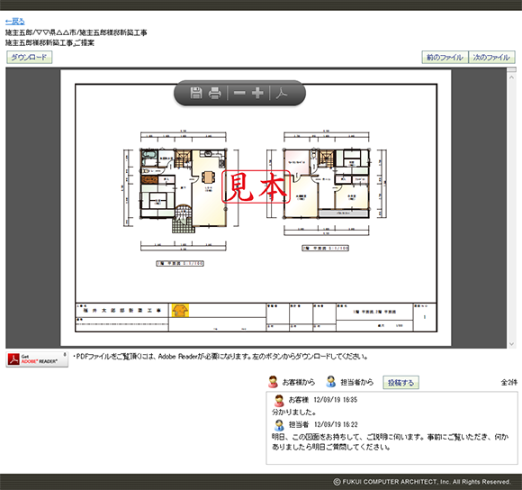Click the 見本 sample stamp on drawing

coord(256,186)
